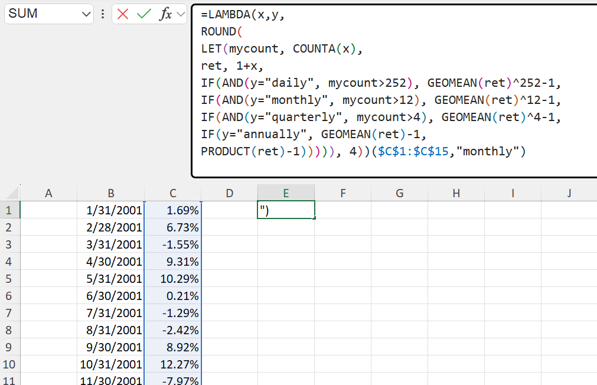Click active cell E1 being edited
Image resolution: width=597 pixels, height=385 pixels.
click(286, 210)
